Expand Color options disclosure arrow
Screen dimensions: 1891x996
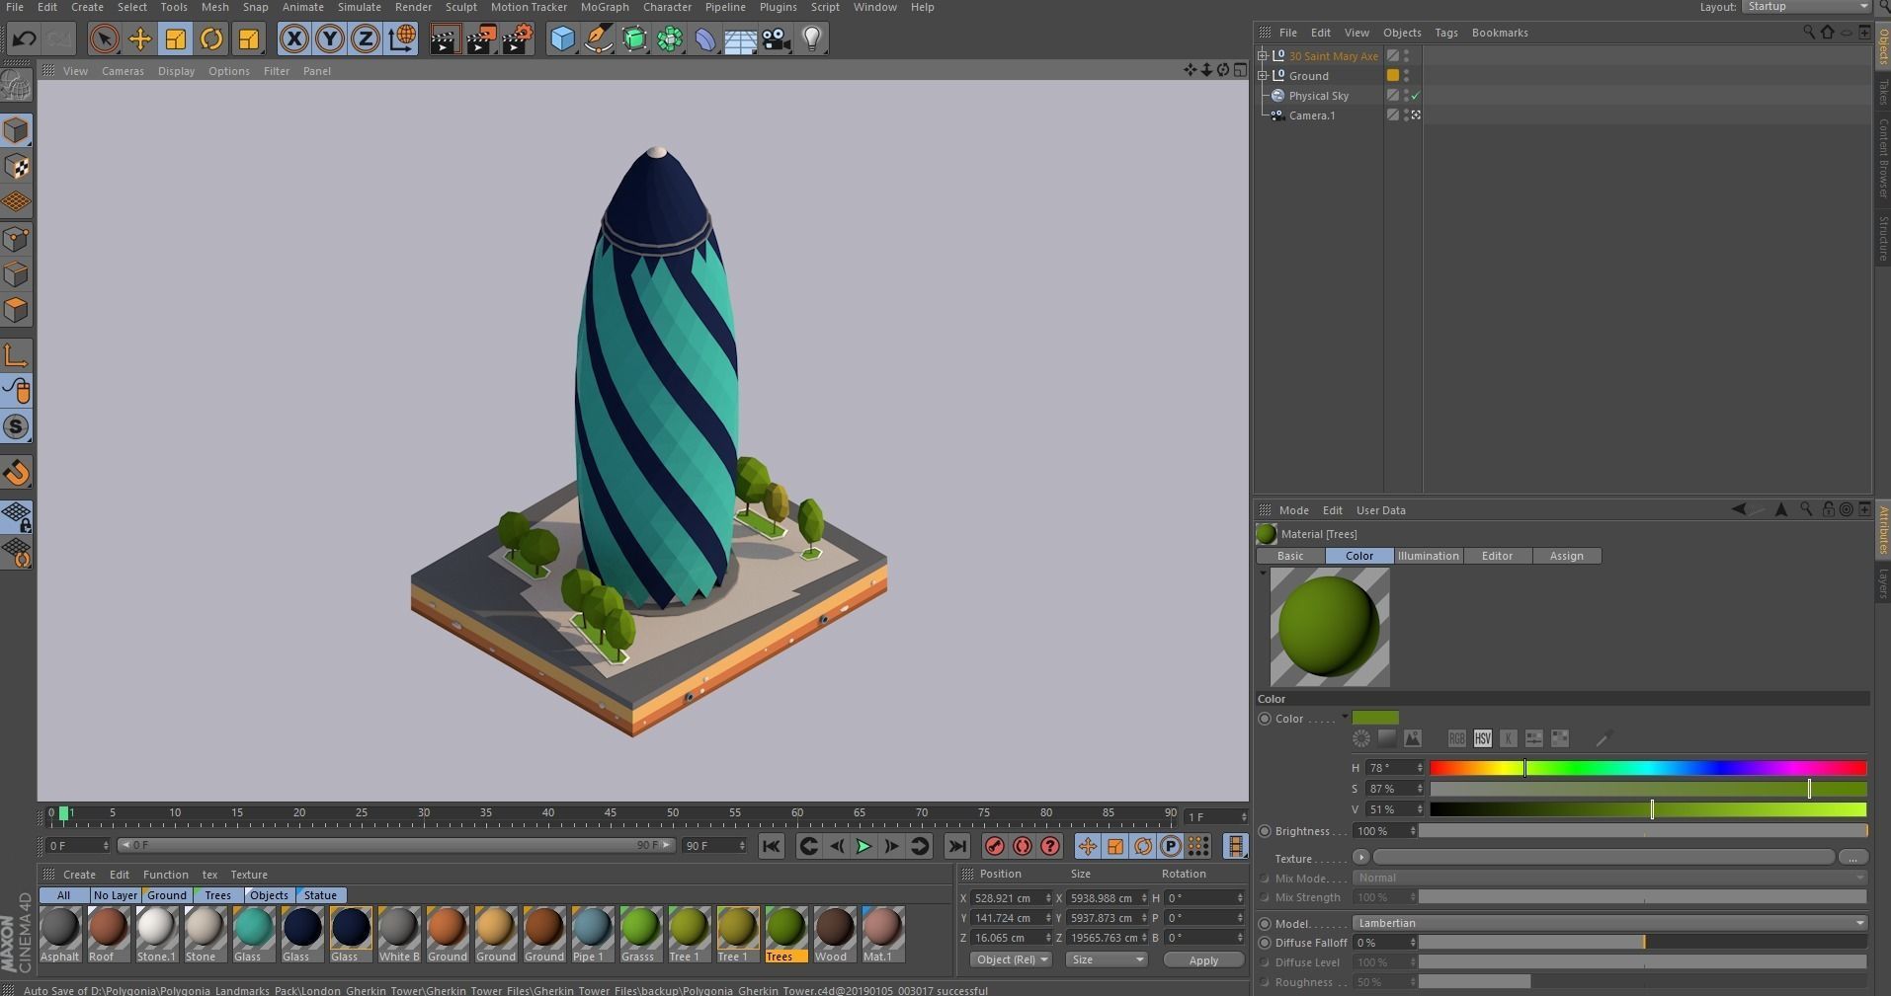pos(1345,718)
